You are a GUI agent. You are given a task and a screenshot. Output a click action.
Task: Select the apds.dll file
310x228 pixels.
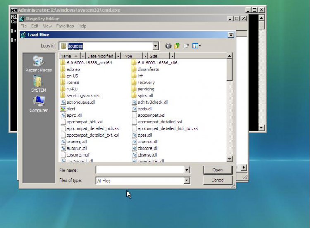142,109
